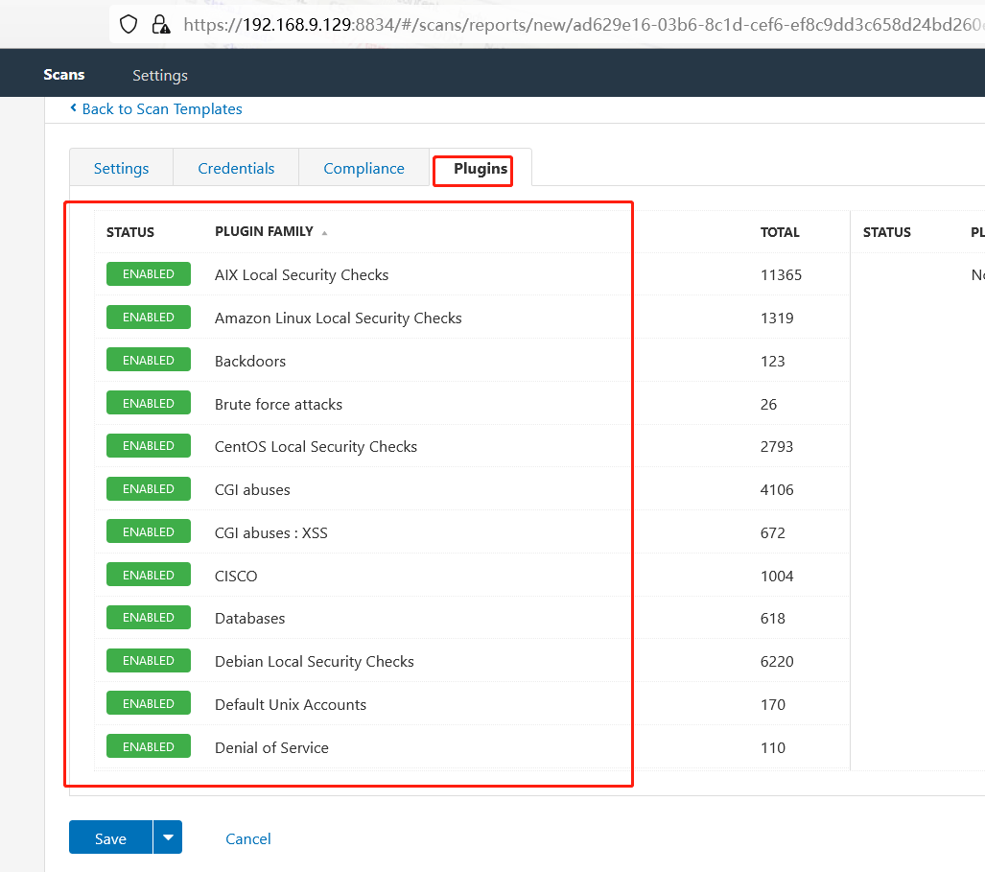This screenshot has height=872, width=985.
Task: Toggle ENABLED status for Brute force attacks
Action: pos(149,403)
